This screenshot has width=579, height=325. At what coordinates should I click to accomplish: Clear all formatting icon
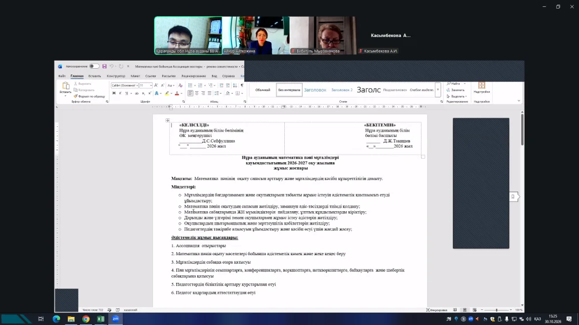(x=181, y=85)
